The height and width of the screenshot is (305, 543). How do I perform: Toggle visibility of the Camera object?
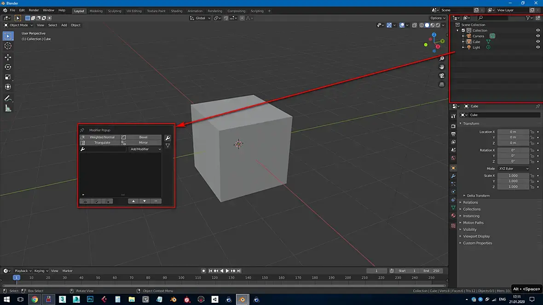coord(537,36)
